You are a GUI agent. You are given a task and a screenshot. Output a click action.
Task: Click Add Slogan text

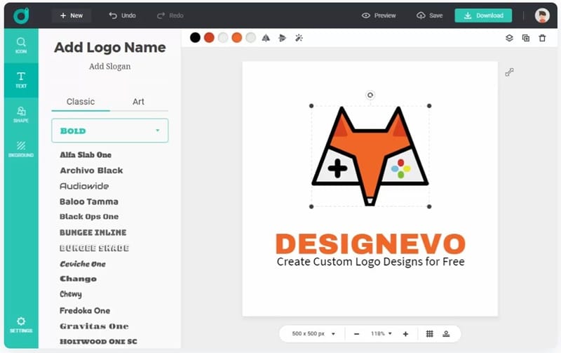110,66
